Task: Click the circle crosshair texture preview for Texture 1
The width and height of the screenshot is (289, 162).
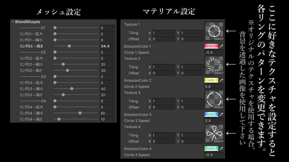Action: (x=214, y=30)
